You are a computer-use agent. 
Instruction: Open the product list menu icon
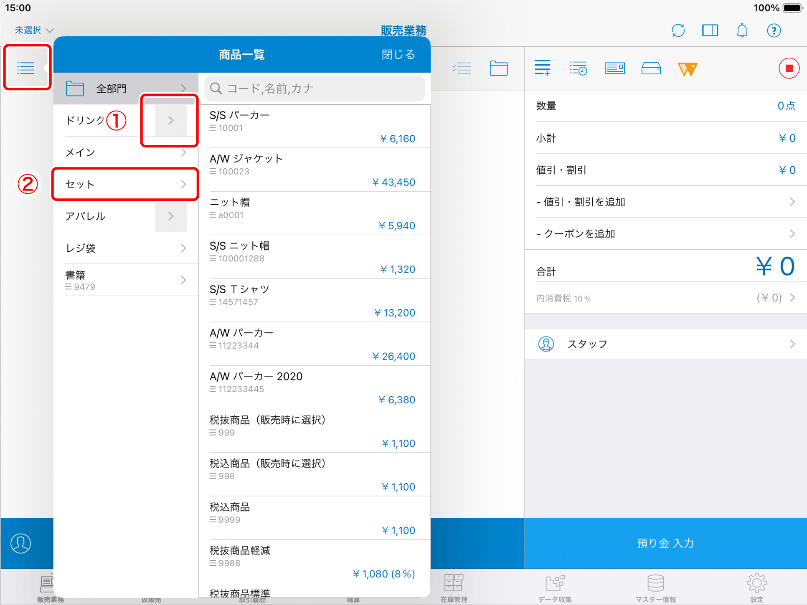[26, 68]
